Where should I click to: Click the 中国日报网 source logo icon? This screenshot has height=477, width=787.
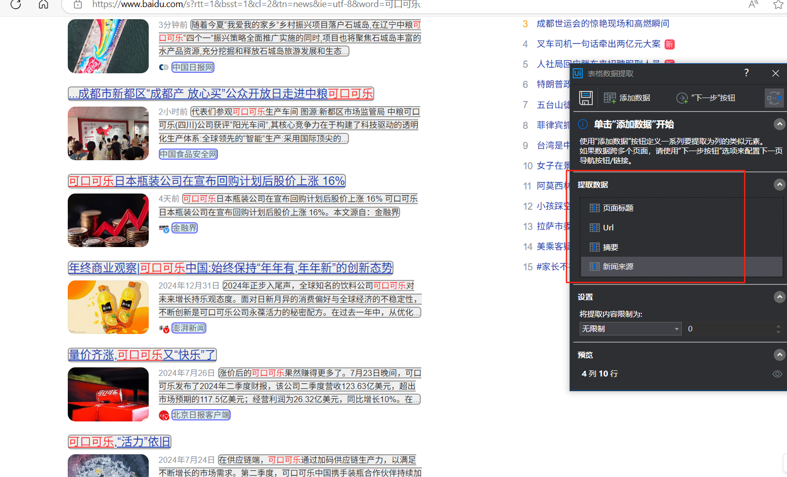click(164, 67)
